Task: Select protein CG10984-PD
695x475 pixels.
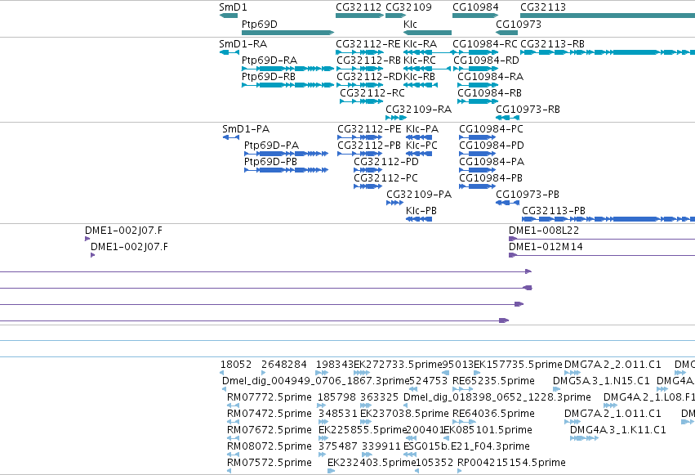Action: (478, 154)
